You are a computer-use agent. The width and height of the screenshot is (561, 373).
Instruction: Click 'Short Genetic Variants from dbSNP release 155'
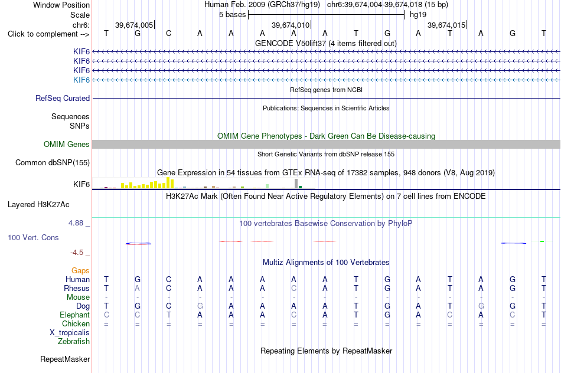coord(326,154)
